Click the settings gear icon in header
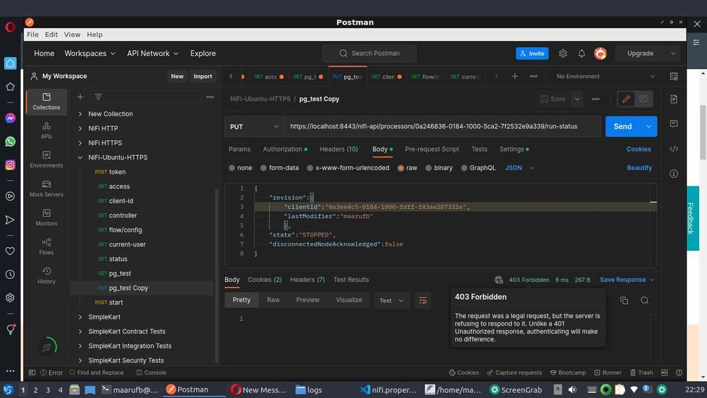 coord(563,53)
